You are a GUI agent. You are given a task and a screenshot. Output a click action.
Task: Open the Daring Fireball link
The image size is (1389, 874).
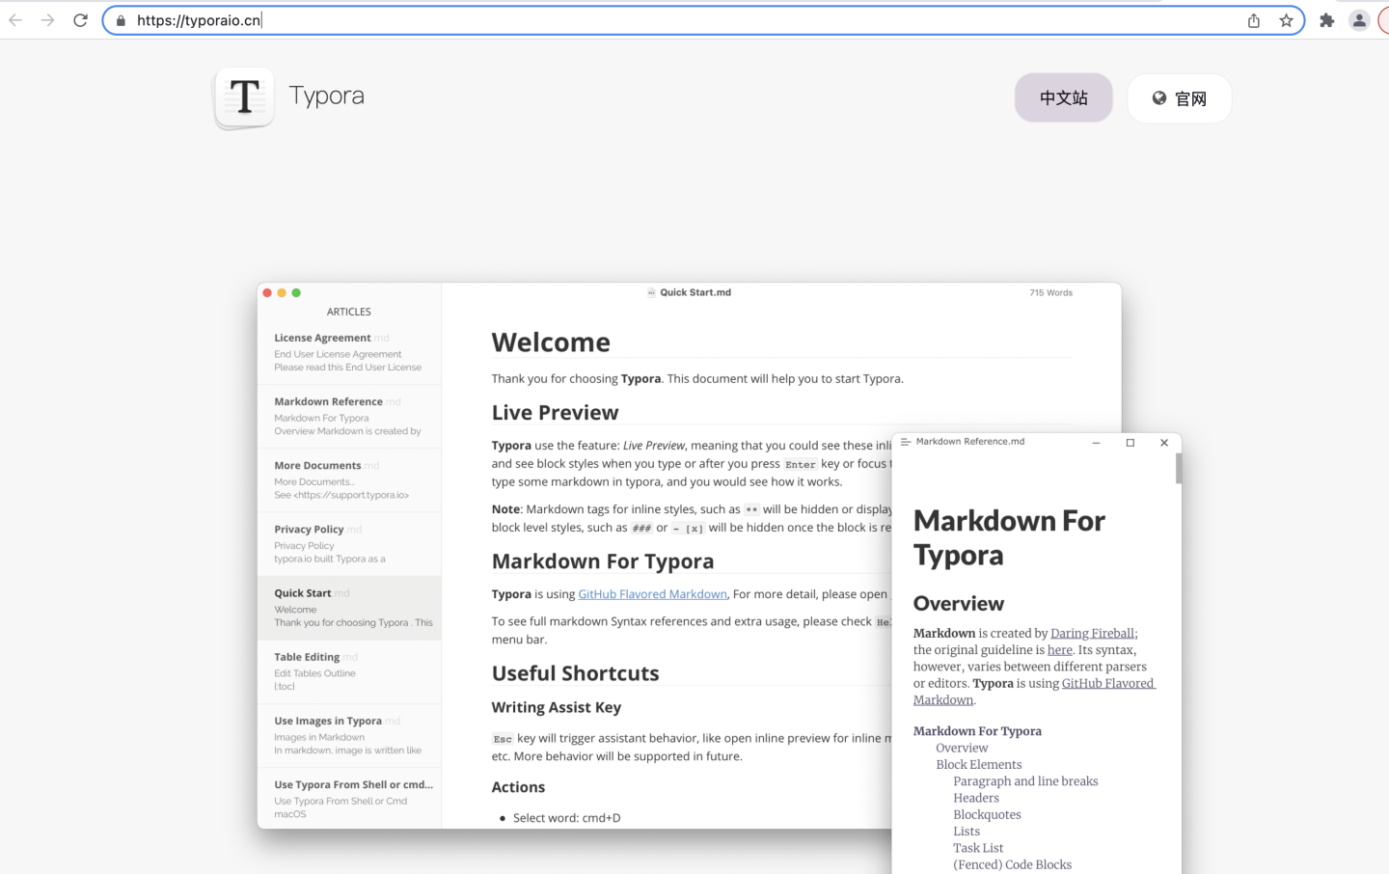(x=1092, y=633)
